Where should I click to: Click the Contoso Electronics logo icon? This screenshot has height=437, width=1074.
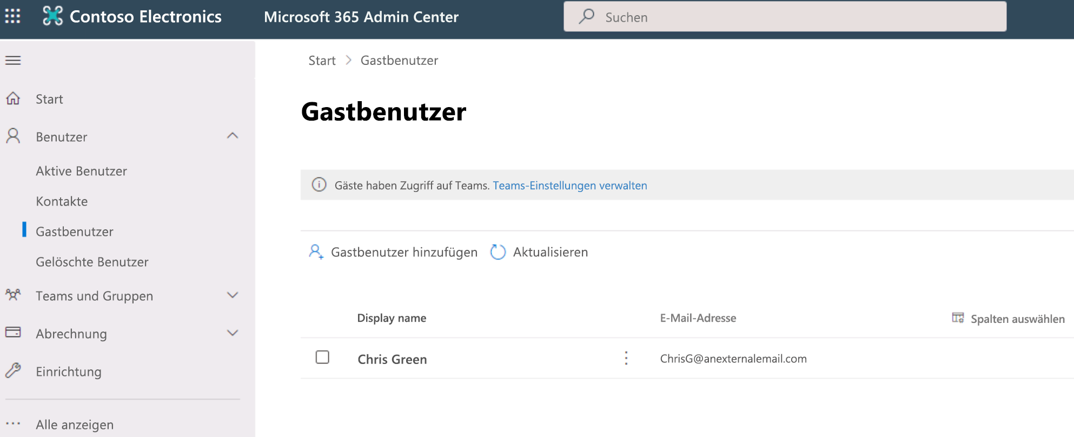coord(52,16)
